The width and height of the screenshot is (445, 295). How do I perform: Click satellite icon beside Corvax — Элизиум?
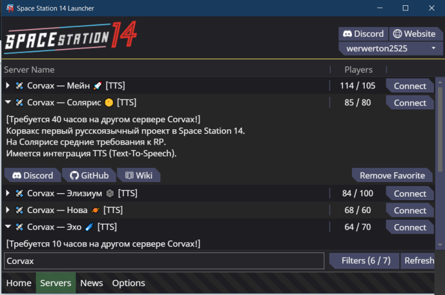click(19, 194)
